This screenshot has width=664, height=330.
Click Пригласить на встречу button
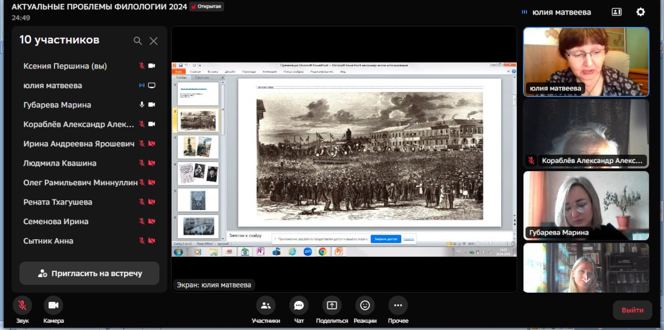coord(89,273)
